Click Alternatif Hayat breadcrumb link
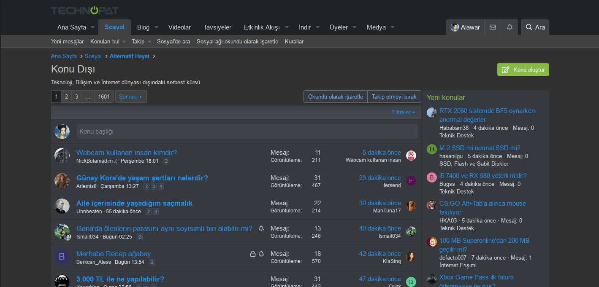The height and width of the screenshot is (287, 599). pyautogui.click(x=130, y=56)
